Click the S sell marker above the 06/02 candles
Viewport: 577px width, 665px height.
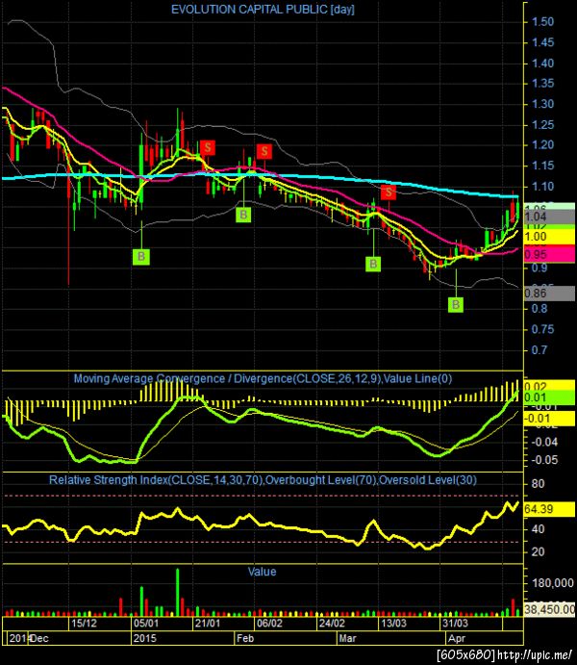click(264, 151)
